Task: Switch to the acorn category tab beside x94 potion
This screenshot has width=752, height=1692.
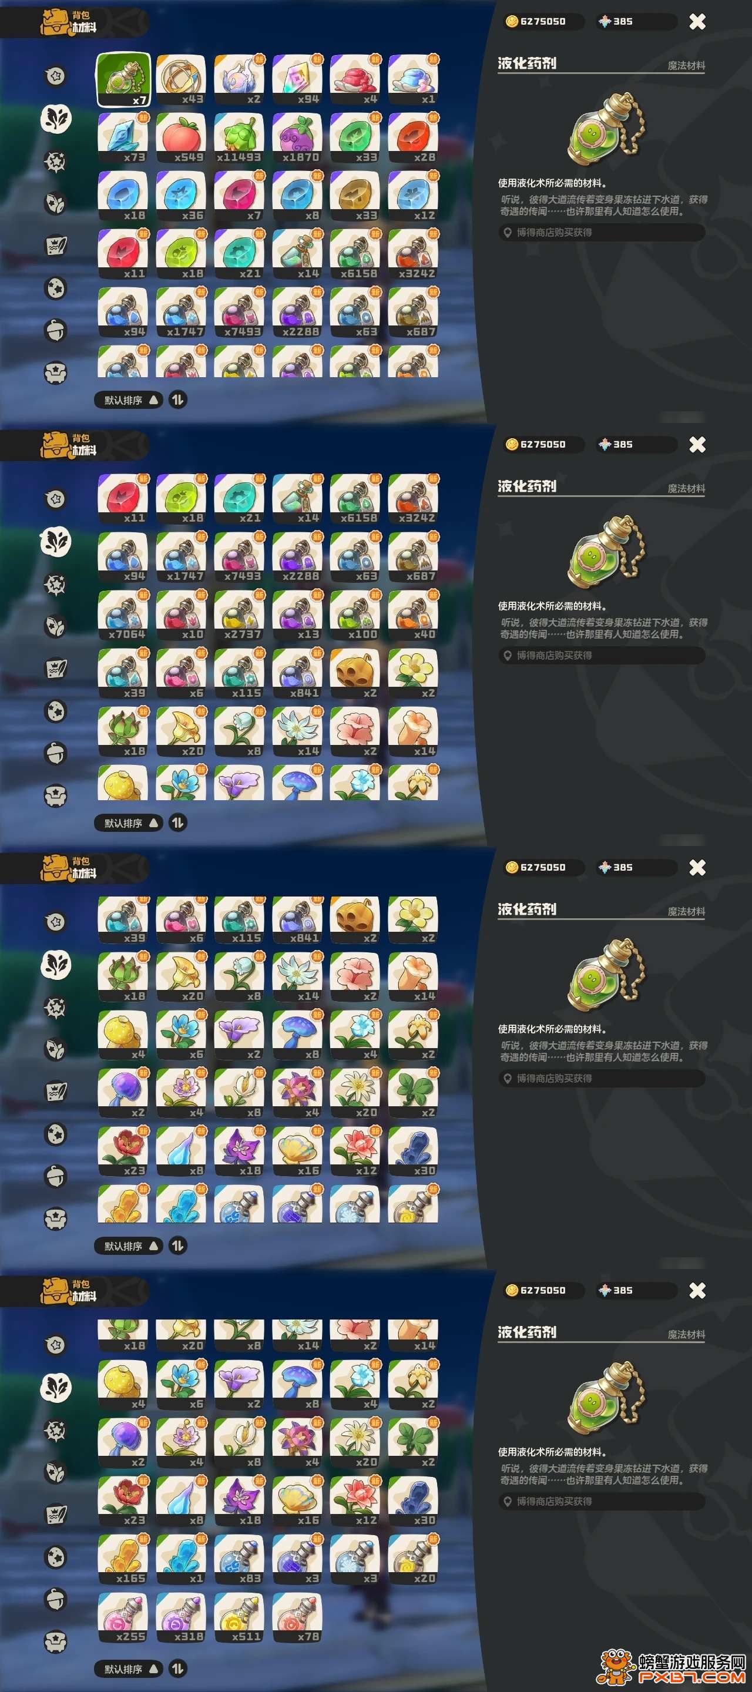Action: coord(56,330)
